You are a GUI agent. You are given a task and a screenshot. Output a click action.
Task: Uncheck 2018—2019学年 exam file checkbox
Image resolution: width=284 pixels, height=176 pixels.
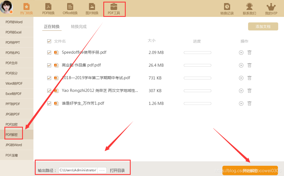[49, 78]
